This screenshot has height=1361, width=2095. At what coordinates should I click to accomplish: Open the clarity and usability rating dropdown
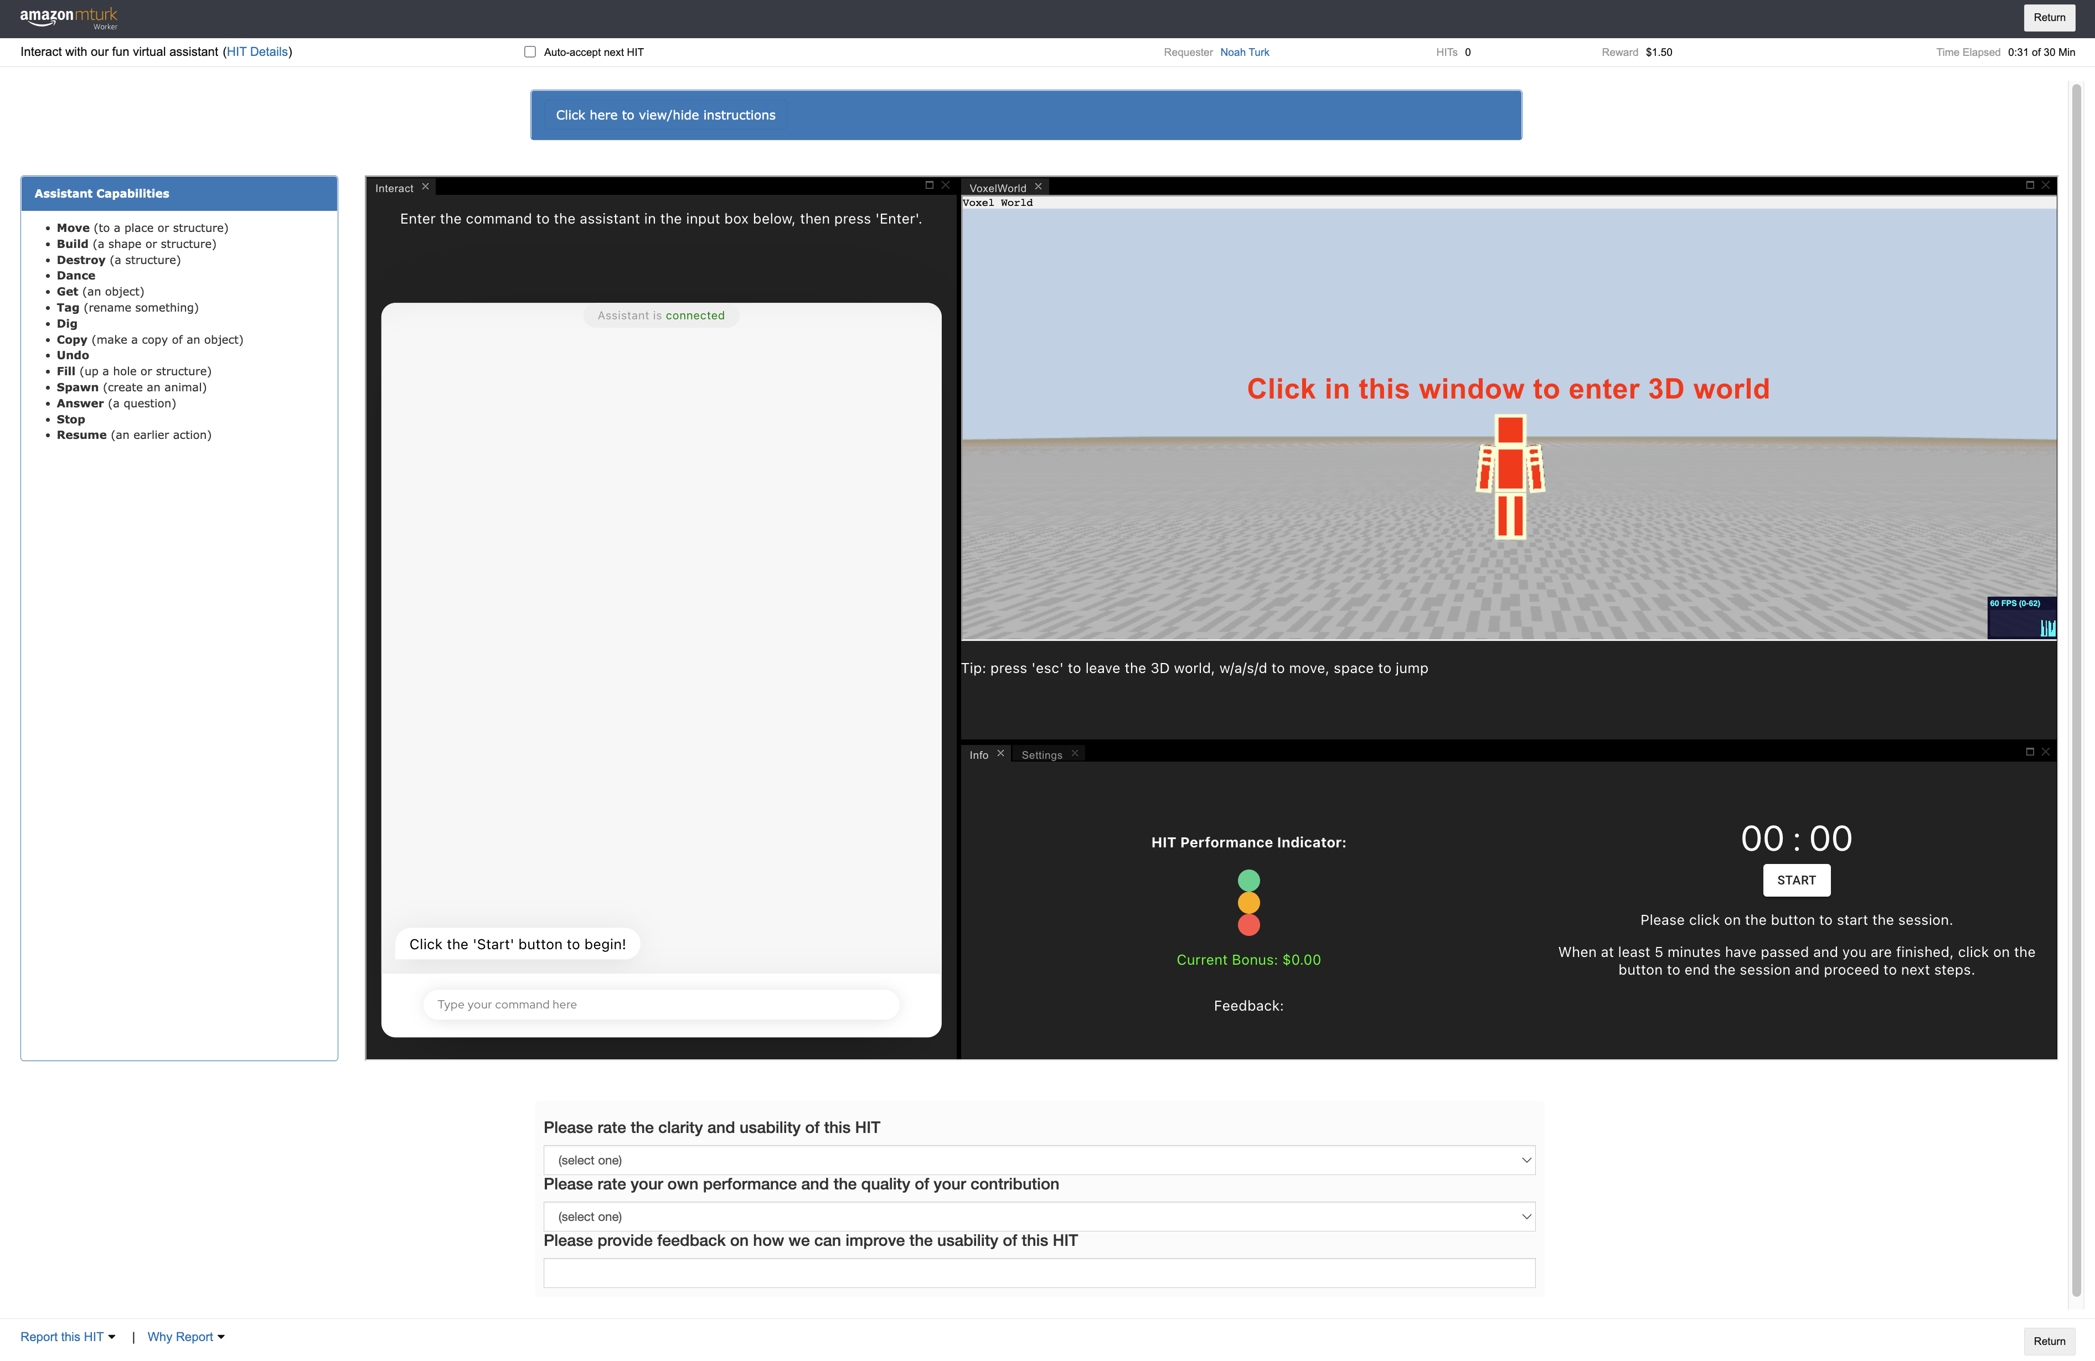(x=1040, y=1160)
